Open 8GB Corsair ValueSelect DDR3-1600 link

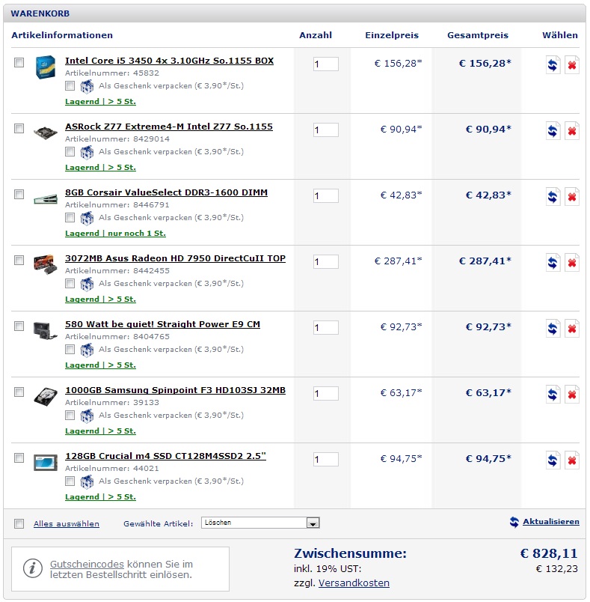[166, 192]
